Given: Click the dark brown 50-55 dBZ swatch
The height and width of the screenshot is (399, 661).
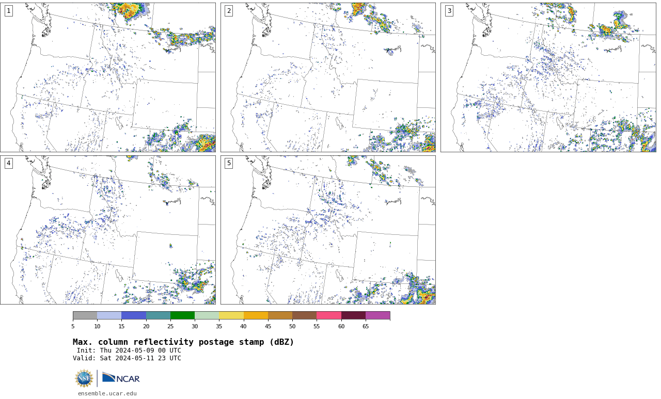Looking at the screenshot, I should click(305, 315).
